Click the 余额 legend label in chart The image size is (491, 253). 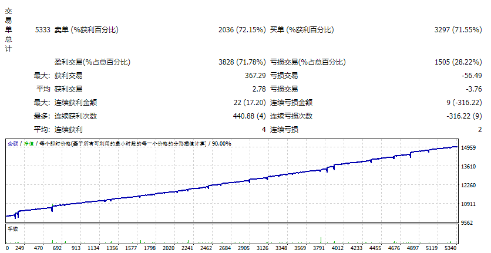pos(13,144)
